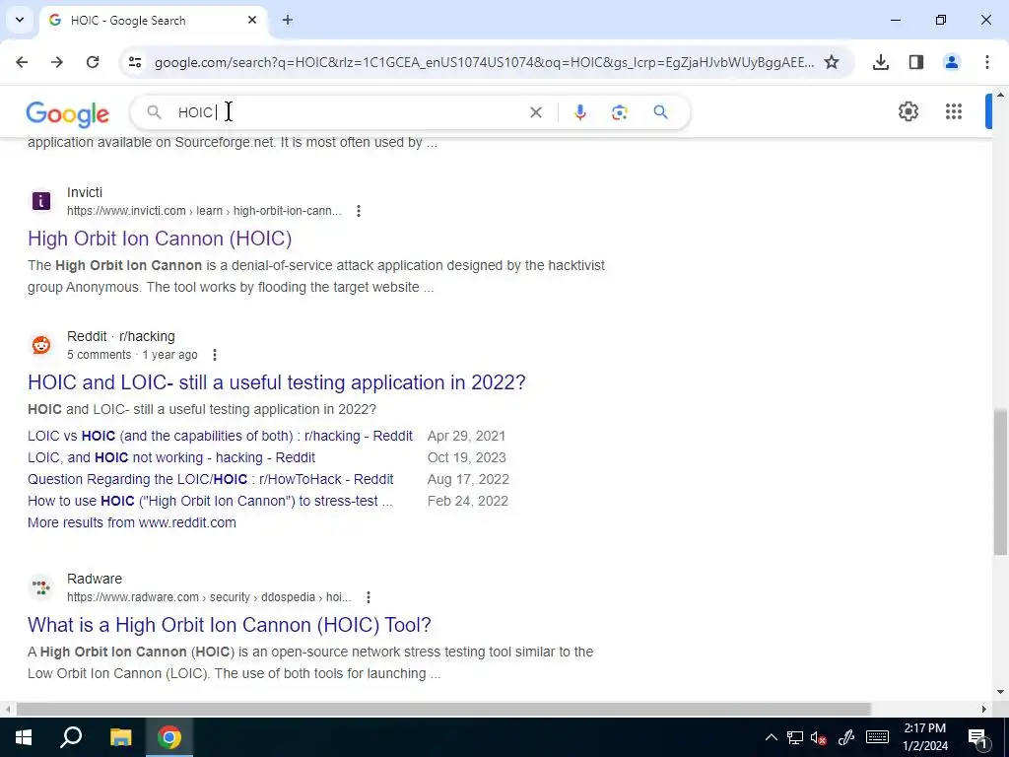
Task: Reload the current page
Action: tap(93, 62)
